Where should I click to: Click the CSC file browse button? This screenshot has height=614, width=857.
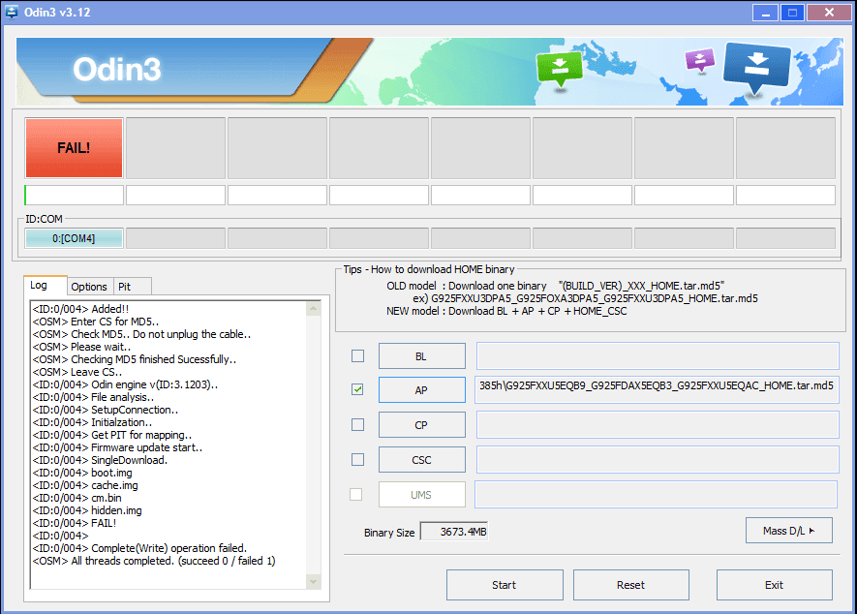point(422,460)
